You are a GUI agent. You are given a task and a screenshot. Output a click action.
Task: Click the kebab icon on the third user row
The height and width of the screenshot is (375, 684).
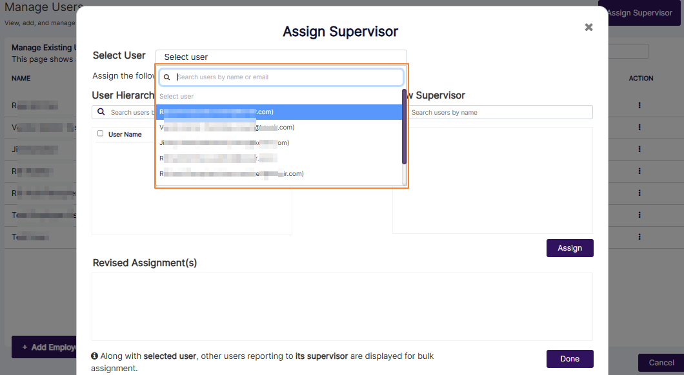[x=641, y=149]
